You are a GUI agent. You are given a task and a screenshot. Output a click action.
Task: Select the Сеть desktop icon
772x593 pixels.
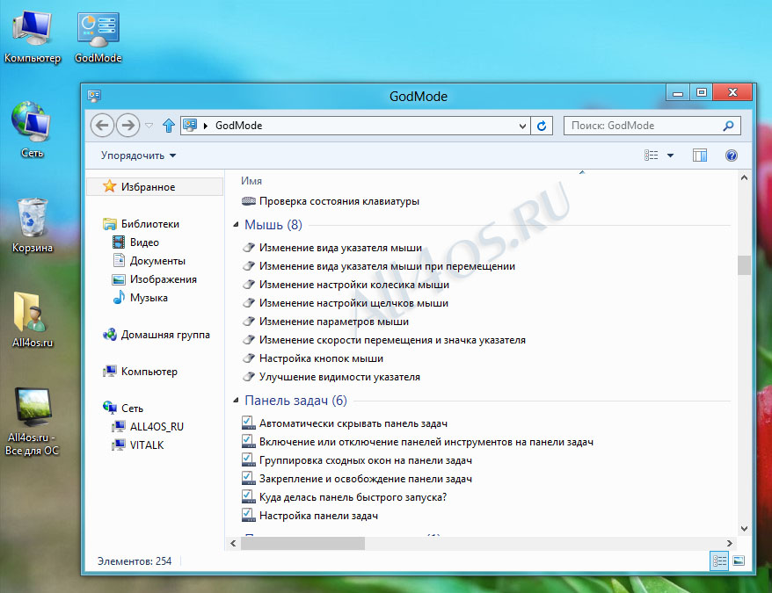point(32,129)
